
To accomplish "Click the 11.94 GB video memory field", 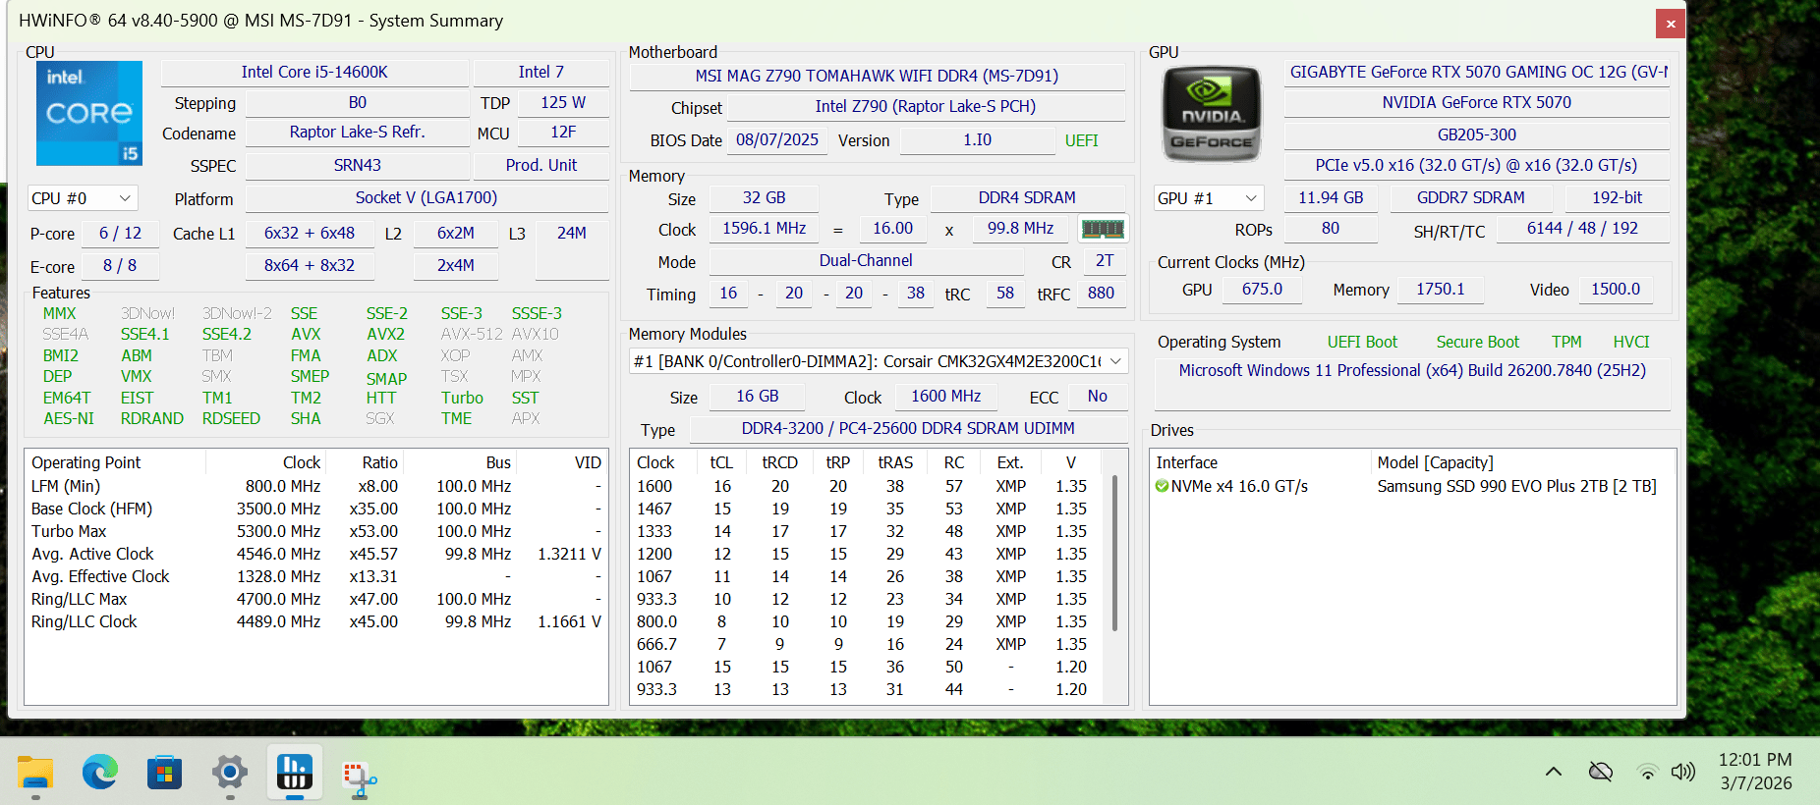I will click(x=1331, y=198).
